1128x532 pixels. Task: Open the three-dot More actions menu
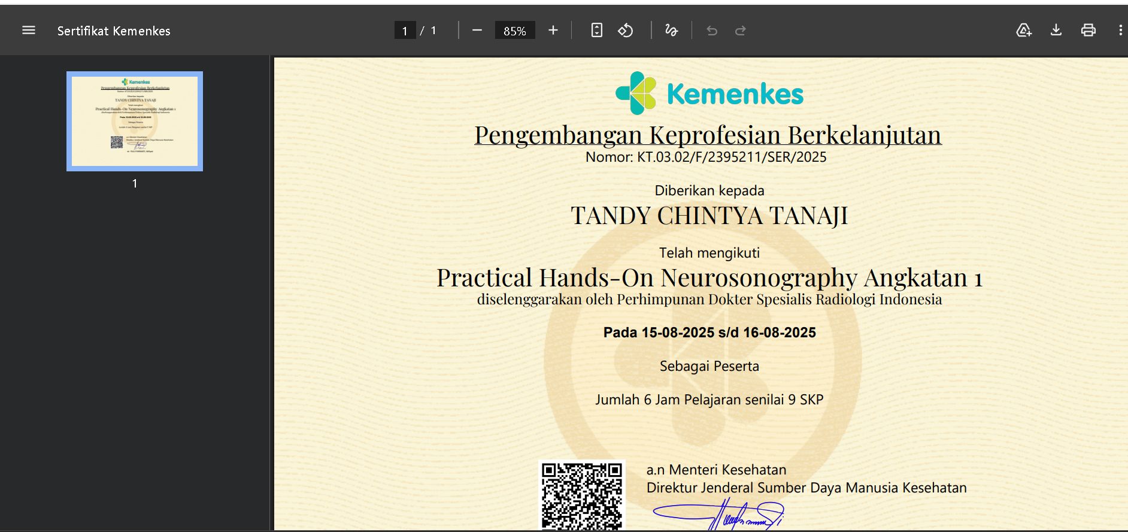[1120, 31]
